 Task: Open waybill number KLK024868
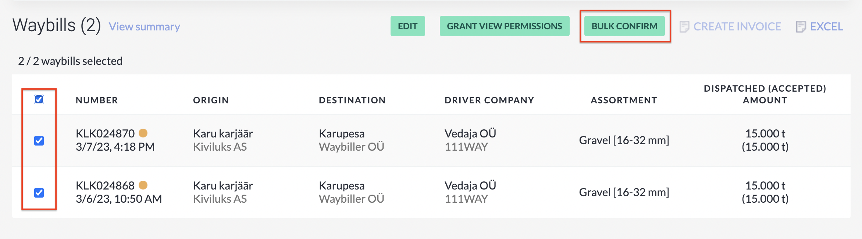(x=105, y=185)
